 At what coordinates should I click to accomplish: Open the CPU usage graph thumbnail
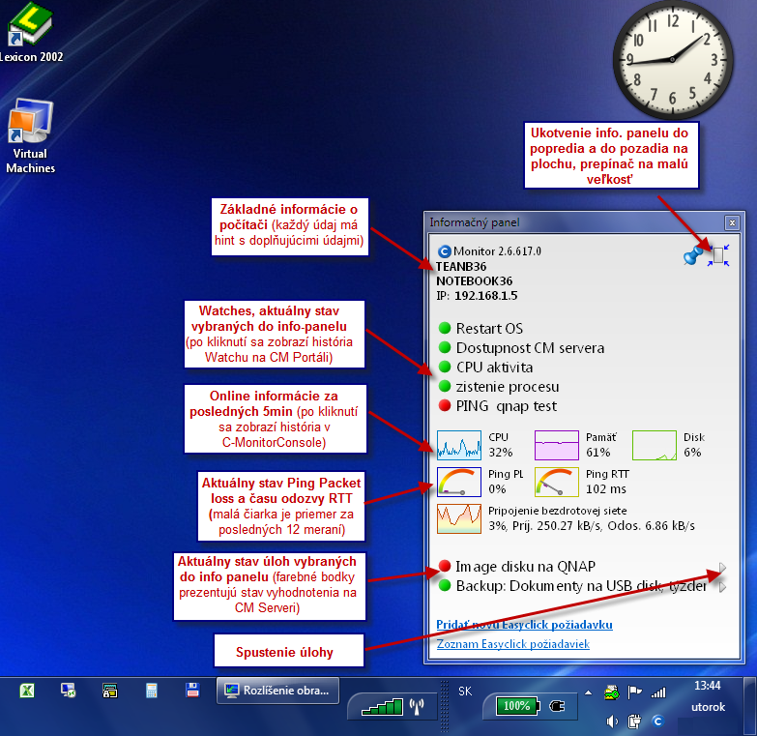coord(458,445)
